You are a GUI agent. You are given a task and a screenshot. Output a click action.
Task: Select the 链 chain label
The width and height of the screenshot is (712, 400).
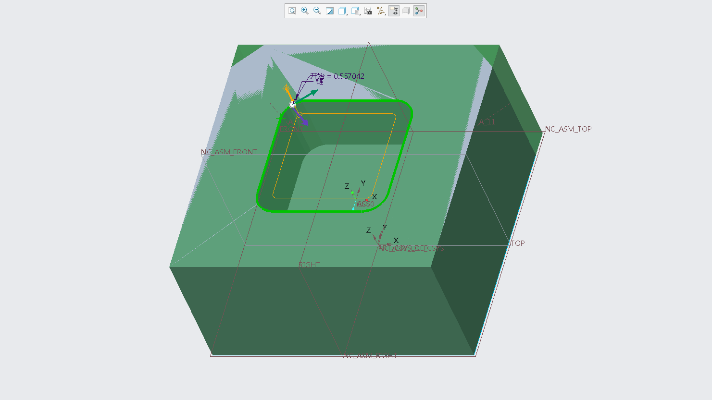point(320,82)
